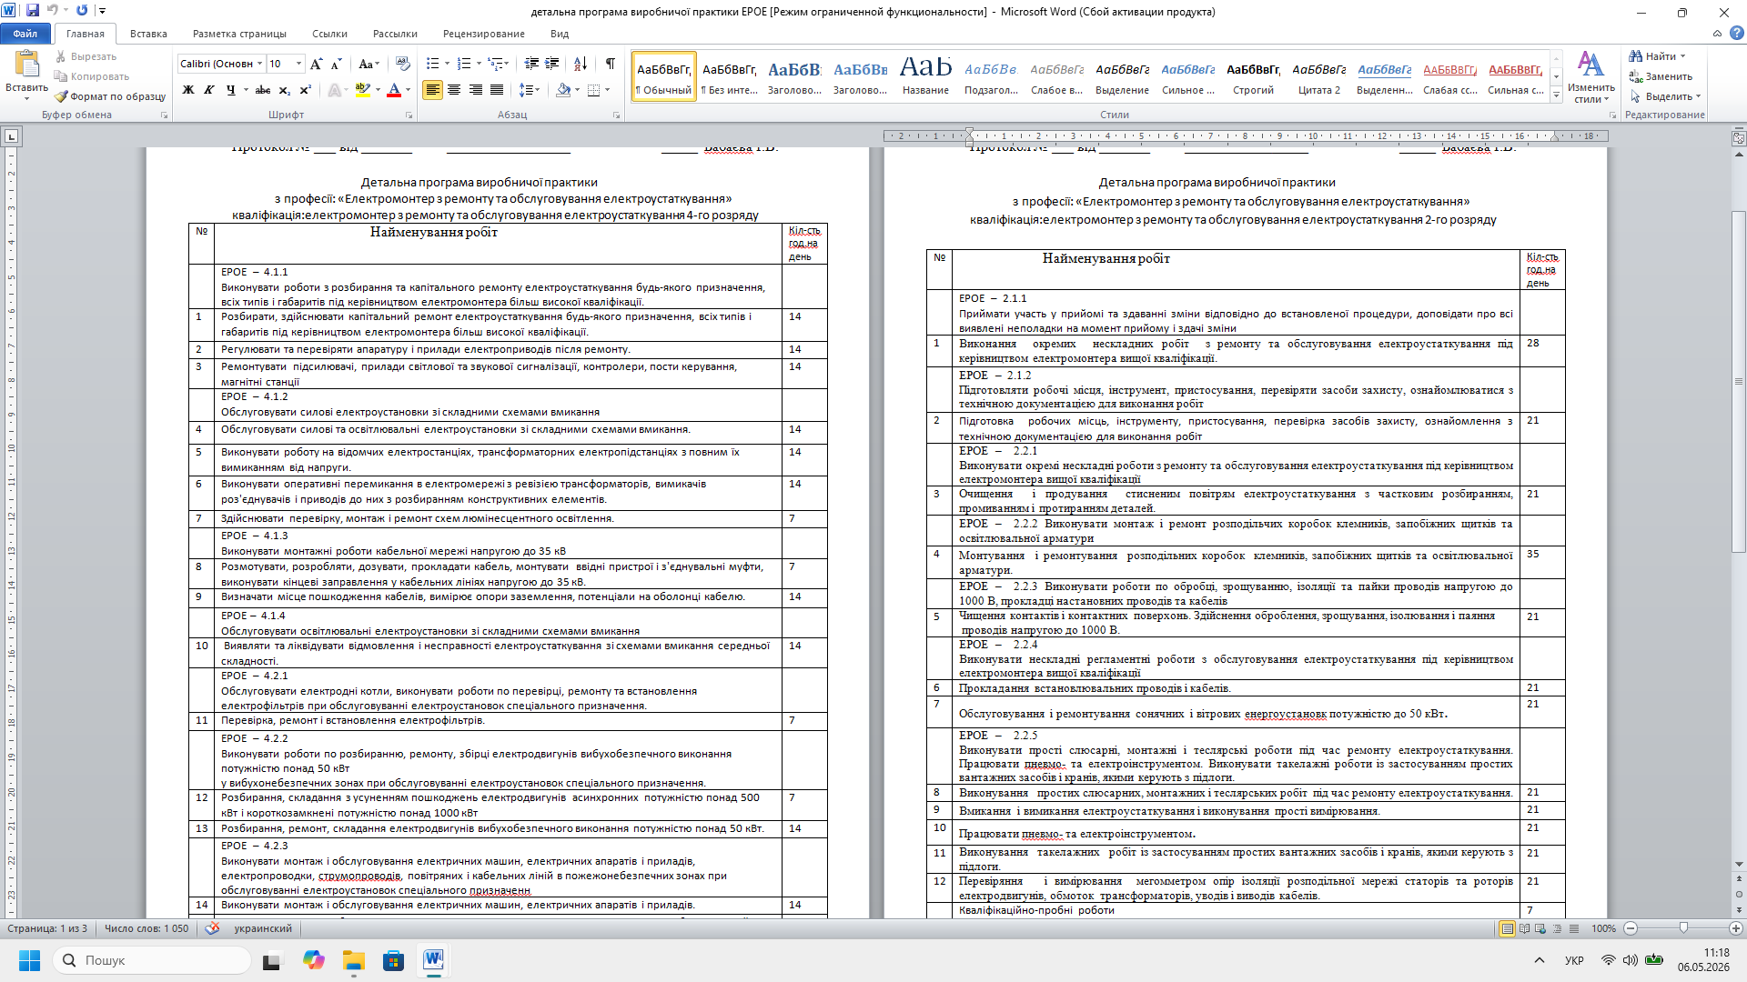Zoom out with the minus button
Image resolution: width=1747 pixels, height=982 pixels.
(1631, 928)
